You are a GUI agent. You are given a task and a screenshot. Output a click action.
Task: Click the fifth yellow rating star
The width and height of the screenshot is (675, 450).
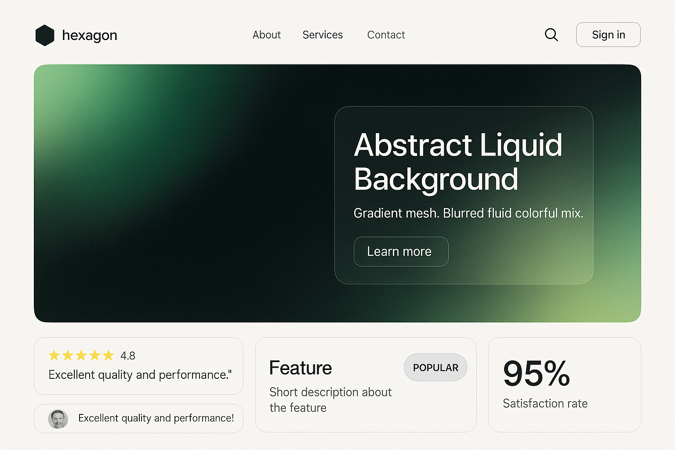(109, 355)
